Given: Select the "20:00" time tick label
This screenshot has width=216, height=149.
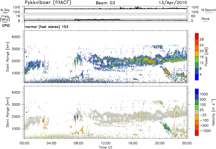Looking at the screenshot, I should 160,143.
